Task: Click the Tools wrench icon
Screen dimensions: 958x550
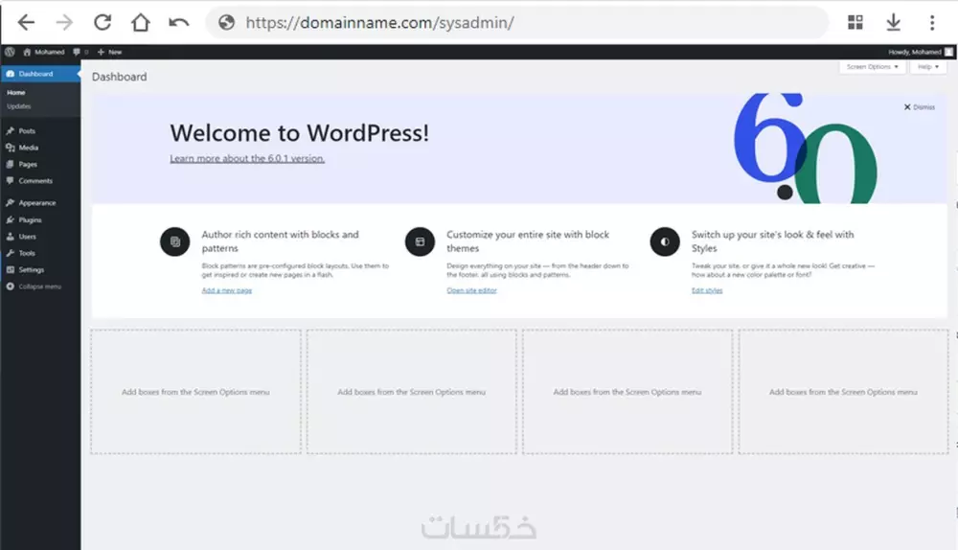Action: click(11, 252)
